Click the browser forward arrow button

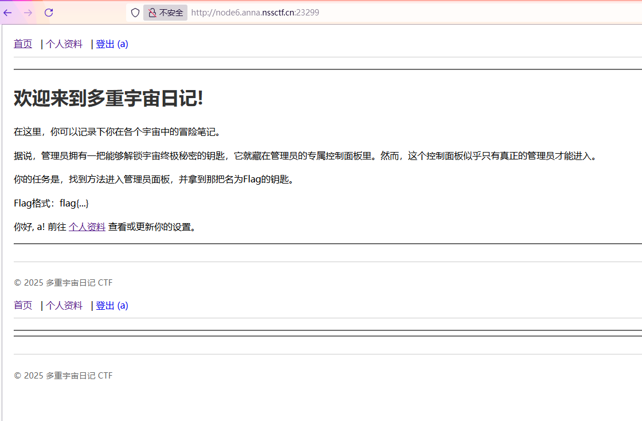click(28, 13)
